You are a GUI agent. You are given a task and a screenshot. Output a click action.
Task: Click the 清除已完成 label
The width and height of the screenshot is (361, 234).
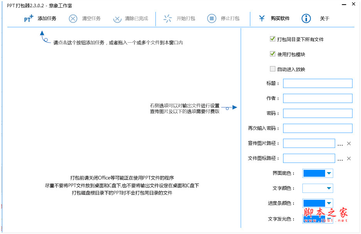137,18
